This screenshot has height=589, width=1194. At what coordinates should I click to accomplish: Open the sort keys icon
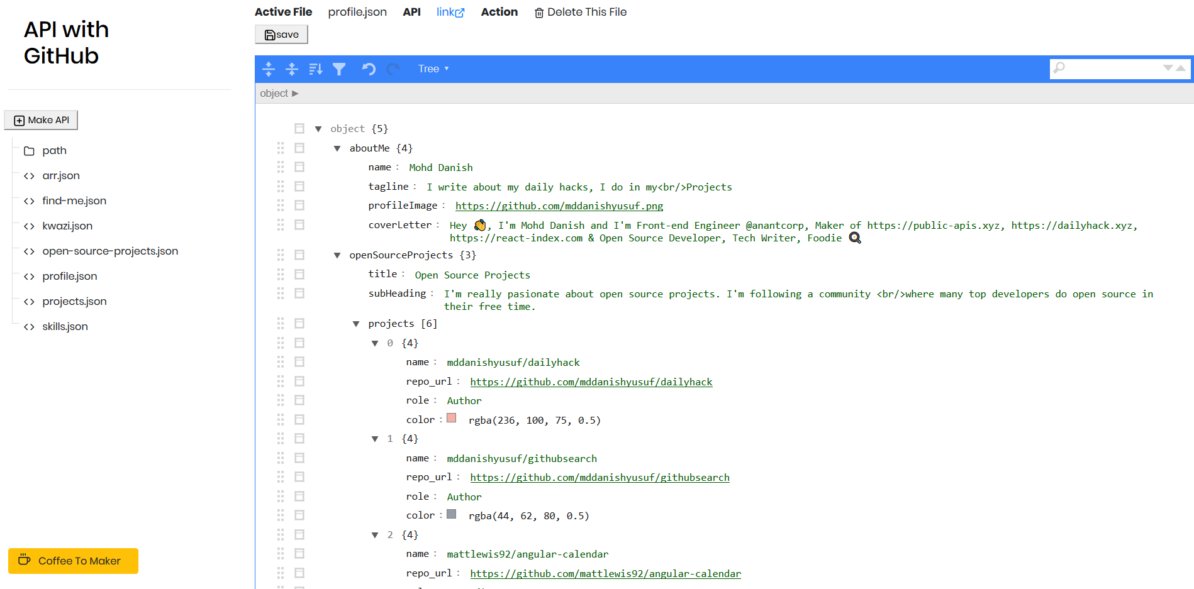pyautogui.click(x=315, y=69)
